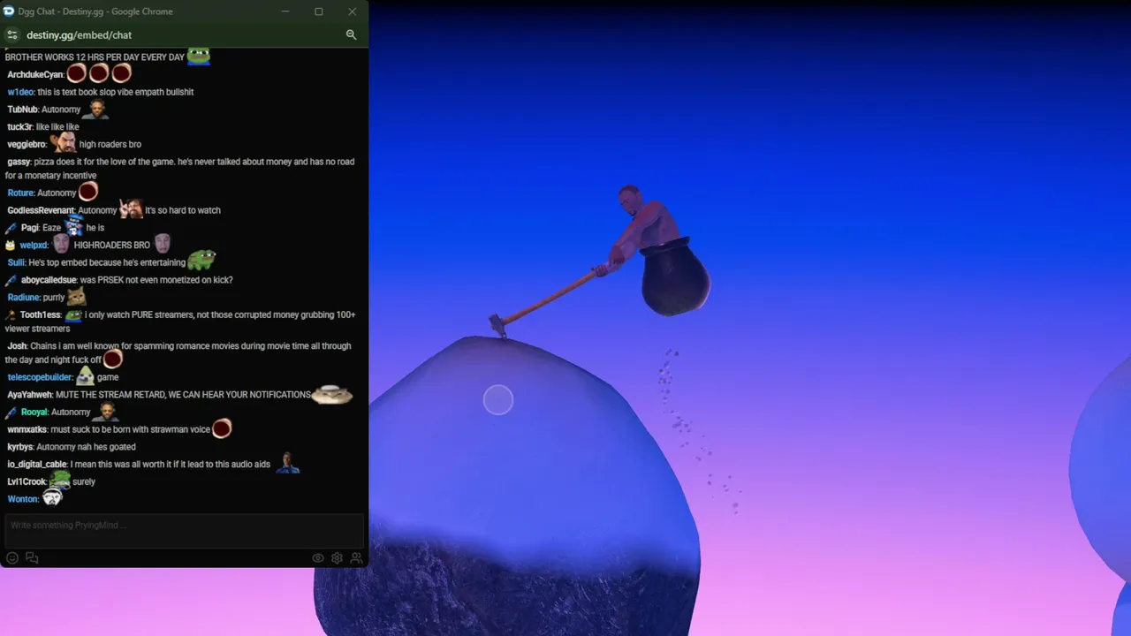Show the chat users list icon
The image size is (1131, 636).
[x=356, y=558]
